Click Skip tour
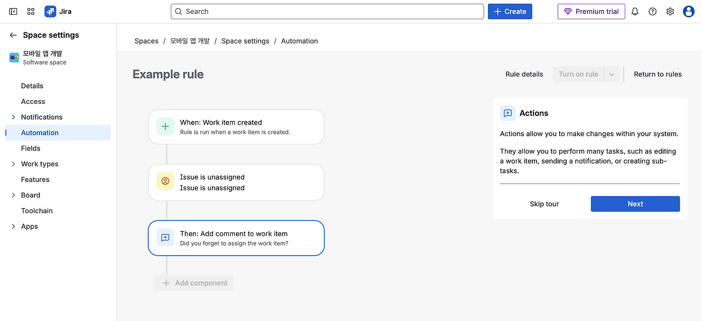This screenshot has height=321, width=701. pos(544,204)
